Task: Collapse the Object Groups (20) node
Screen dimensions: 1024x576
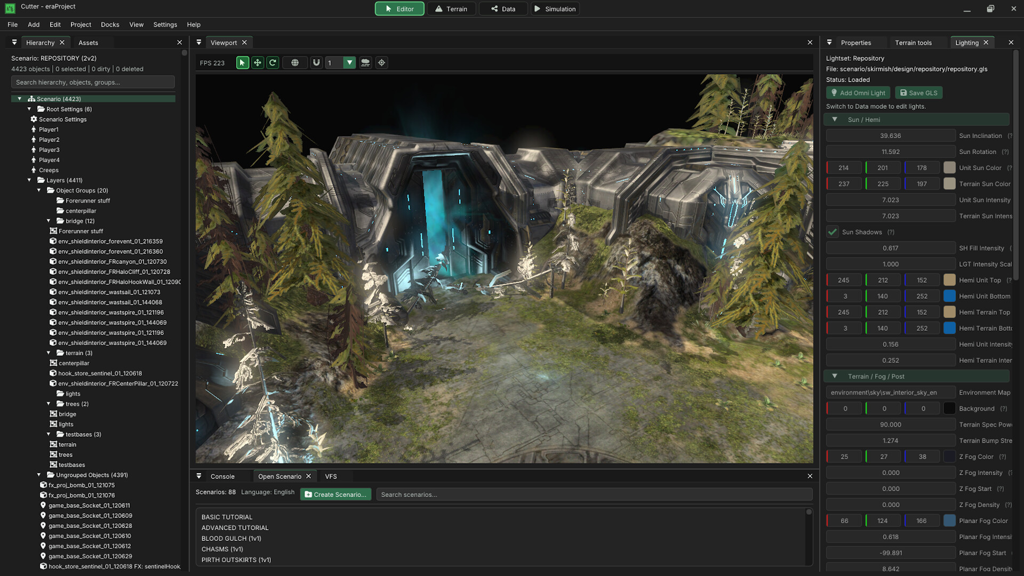Action: (39, 190)
